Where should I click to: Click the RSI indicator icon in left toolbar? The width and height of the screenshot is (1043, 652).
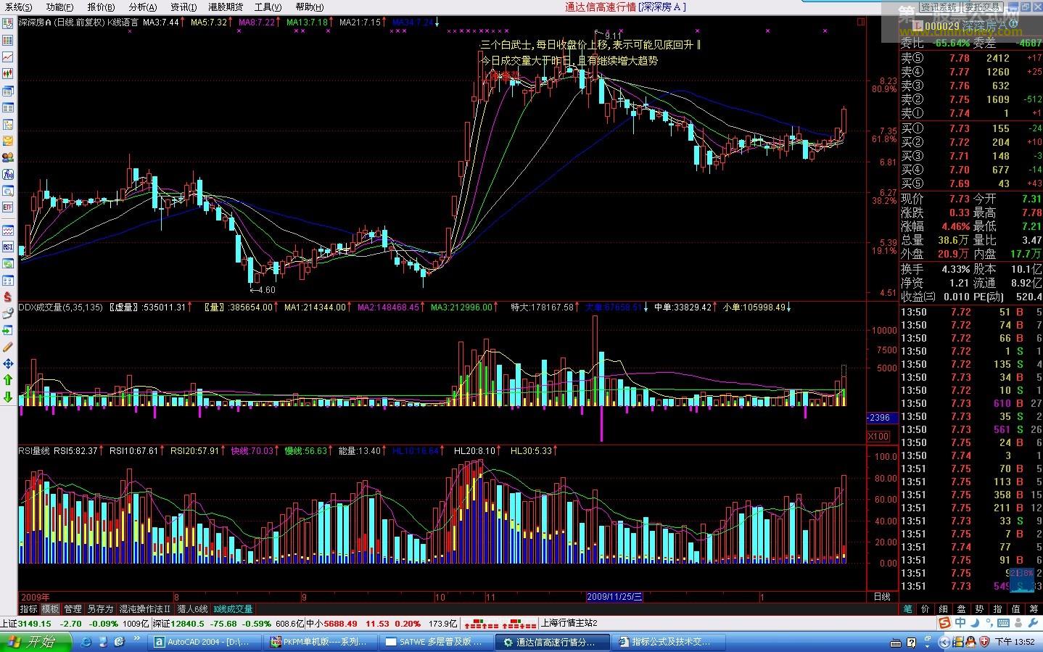coord(8,247)
